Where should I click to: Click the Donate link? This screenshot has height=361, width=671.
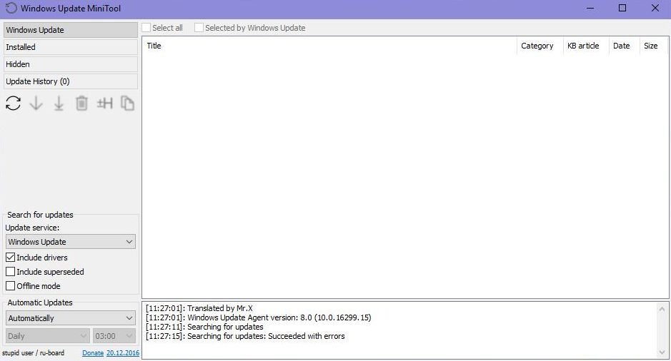[x=93, y=353]
